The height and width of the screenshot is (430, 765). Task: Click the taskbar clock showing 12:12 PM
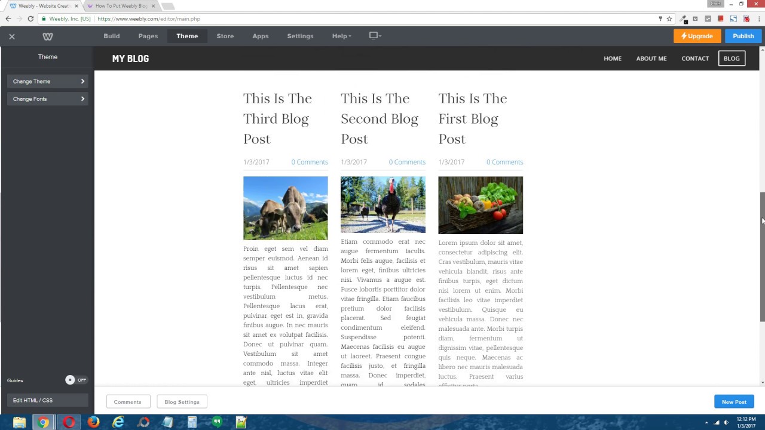[746, 422]
